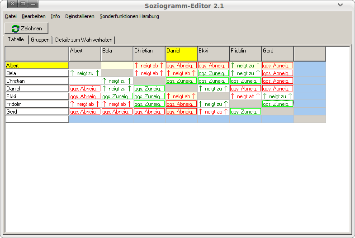Click the Fridolin column header
Viewport: 355px width, 238px height.
click(246, 53)
